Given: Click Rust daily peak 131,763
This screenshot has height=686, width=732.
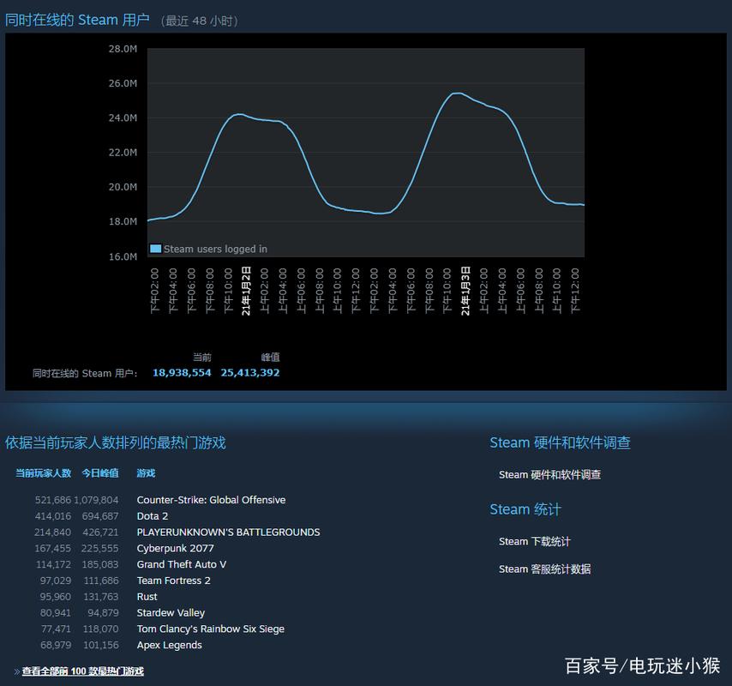Looking at the screenshot, I should [x=101, y=596].
